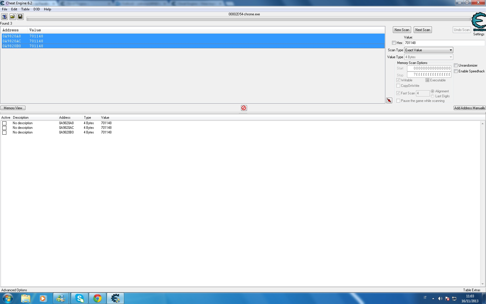Open Google Chrome from the taskbar

(97, 298)
